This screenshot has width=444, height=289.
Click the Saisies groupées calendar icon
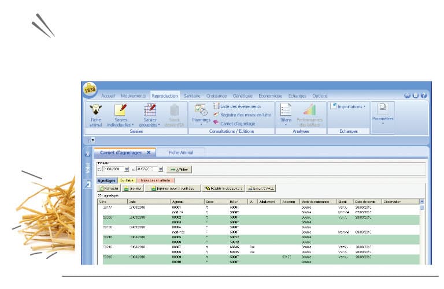coord(150,109)
